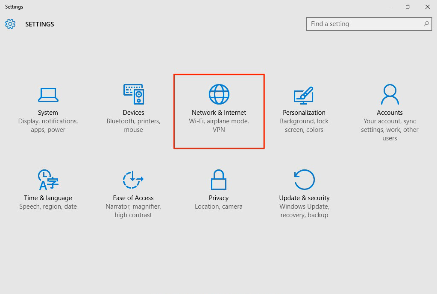Click the Settings gear logo icon

click(10, 24)
